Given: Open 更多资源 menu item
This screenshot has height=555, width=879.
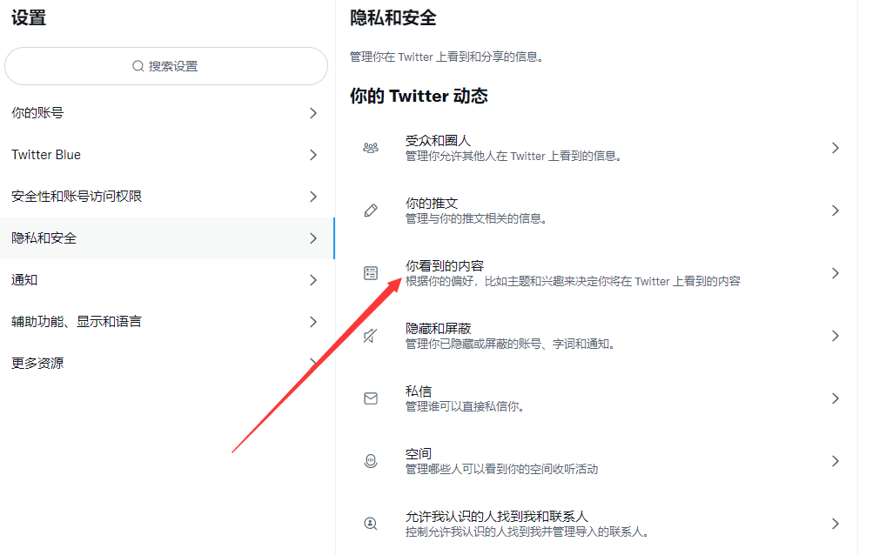Looking at the screenshot, I should [x=167, y=364].
